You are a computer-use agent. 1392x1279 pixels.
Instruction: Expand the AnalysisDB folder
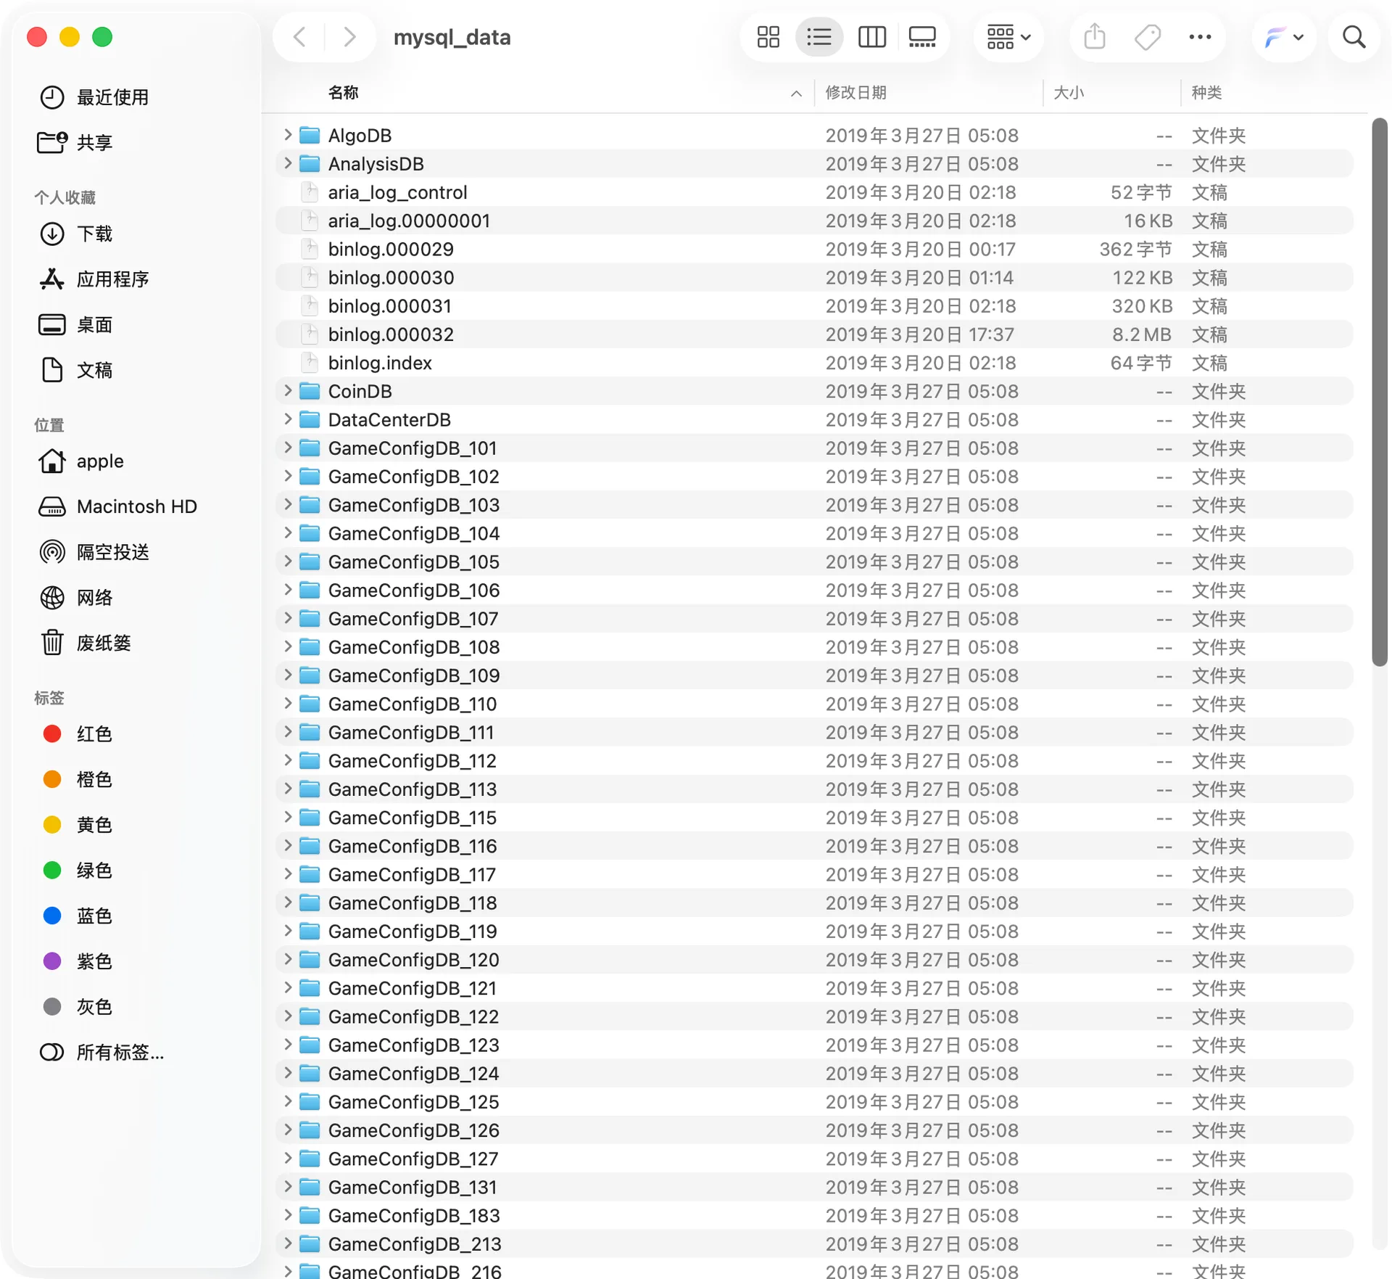[288, 163]
